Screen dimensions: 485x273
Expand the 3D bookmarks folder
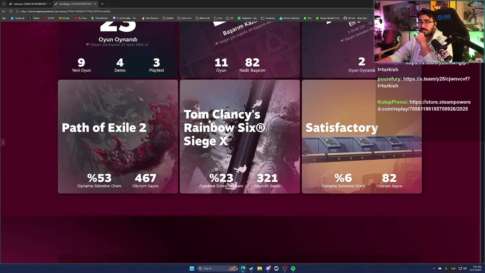point(230,18)
